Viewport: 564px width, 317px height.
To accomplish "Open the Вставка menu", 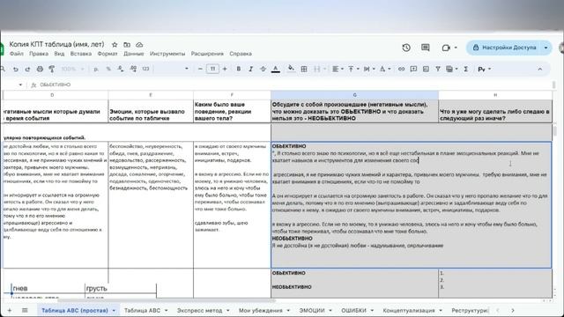I will 81,54.
